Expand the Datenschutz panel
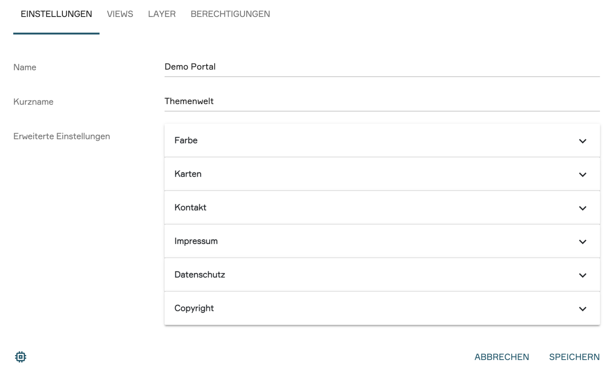This screenshot has height=372, width=612. coord(340,274)
